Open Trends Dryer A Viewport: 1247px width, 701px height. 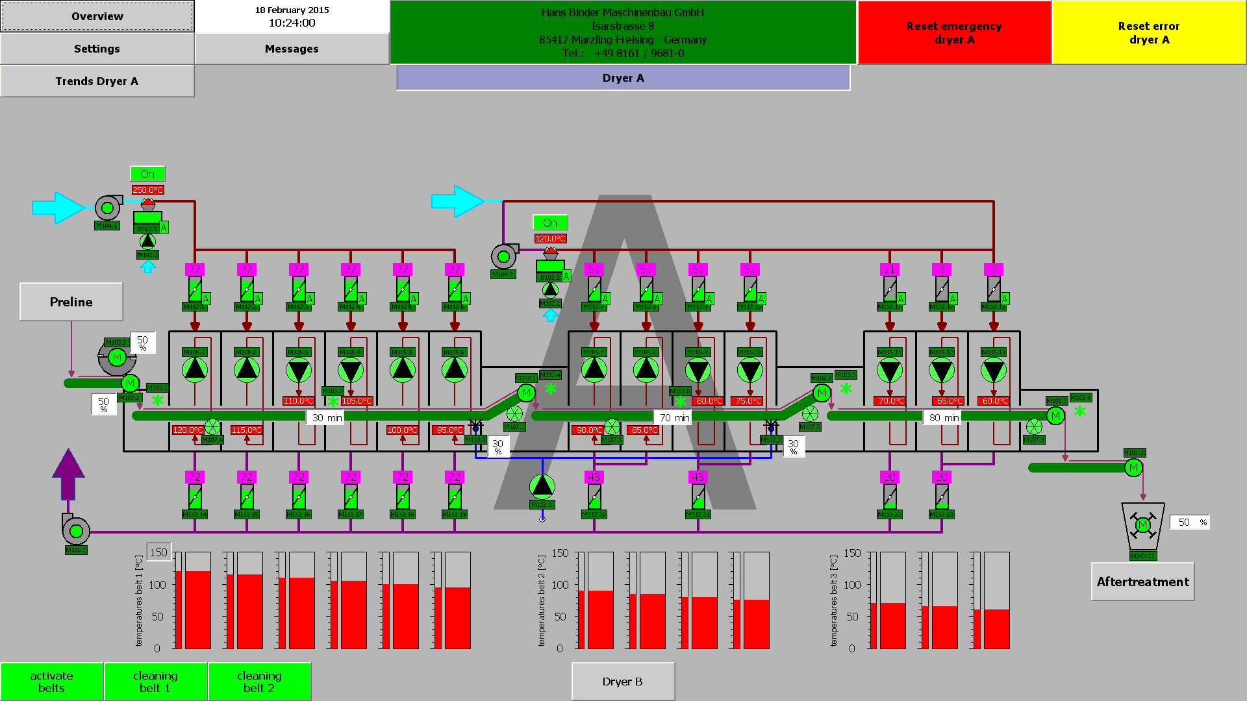97,81
